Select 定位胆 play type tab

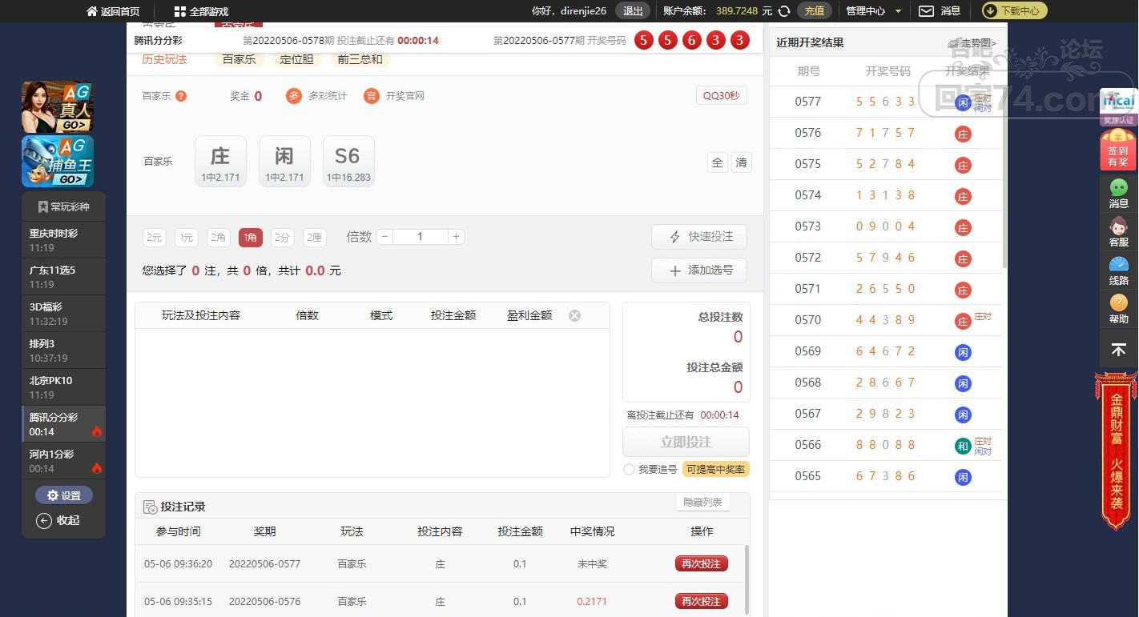click(296, 59)
